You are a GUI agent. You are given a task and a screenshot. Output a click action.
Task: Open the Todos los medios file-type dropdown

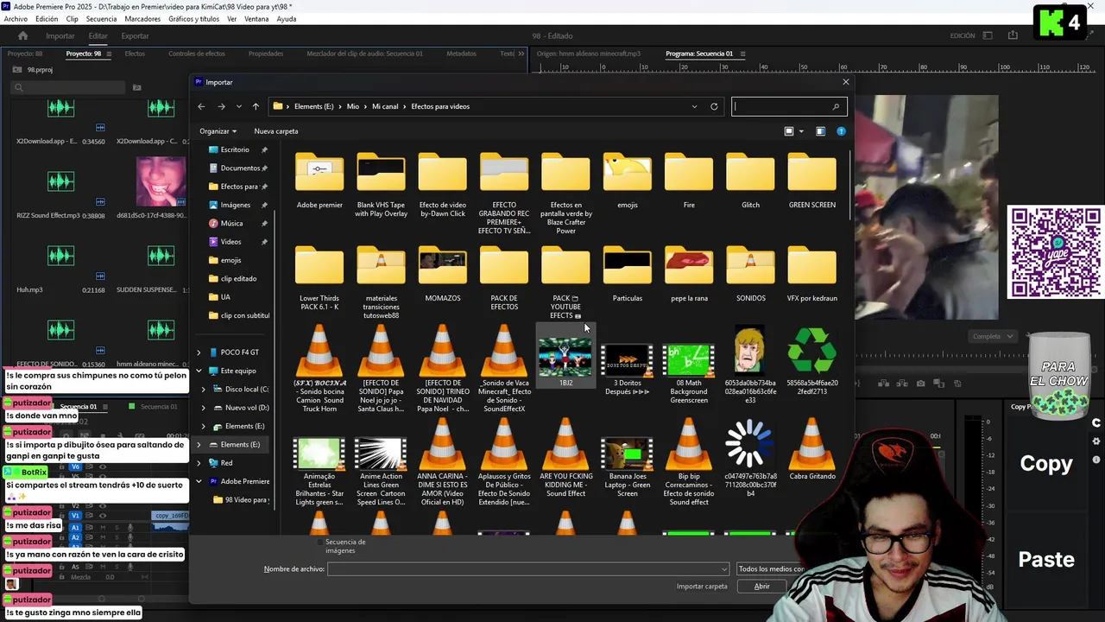coord(770,568)
